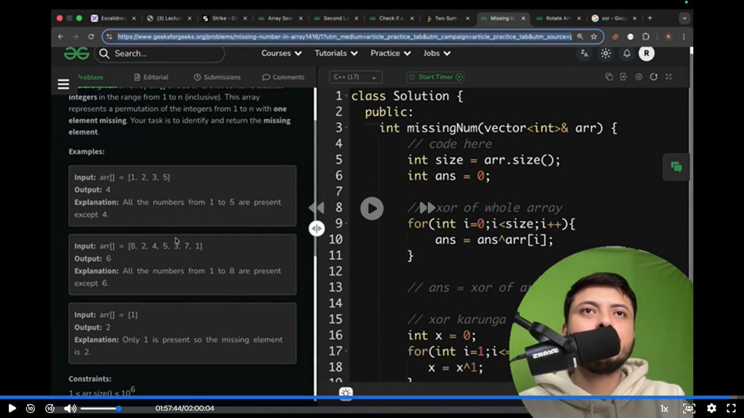Open notifications bell
Screen dimensions: 744x418
coord(627,54)
